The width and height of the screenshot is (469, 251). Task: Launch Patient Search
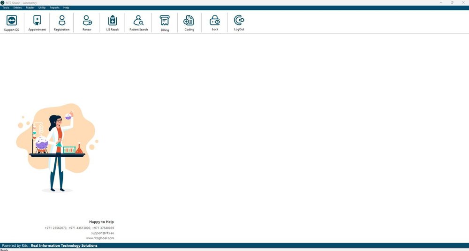coord(138,23)
